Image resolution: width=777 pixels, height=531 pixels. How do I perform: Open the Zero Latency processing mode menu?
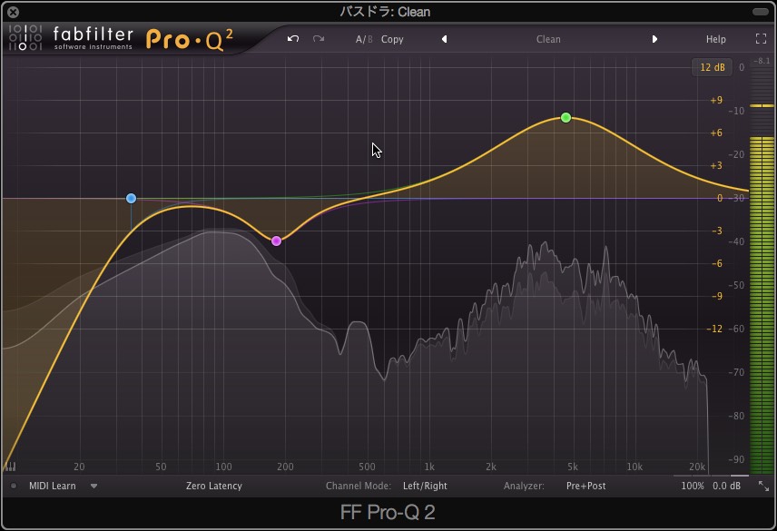pyautogui.click(x=214, y=486)
